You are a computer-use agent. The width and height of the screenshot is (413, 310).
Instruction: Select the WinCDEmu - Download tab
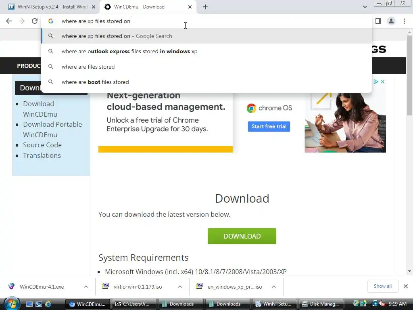click(148, 7)
